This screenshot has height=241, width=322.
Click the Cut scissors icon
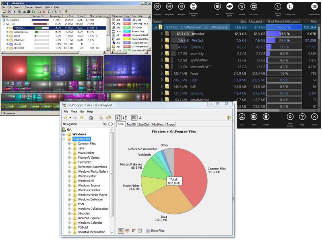[242, 116]
